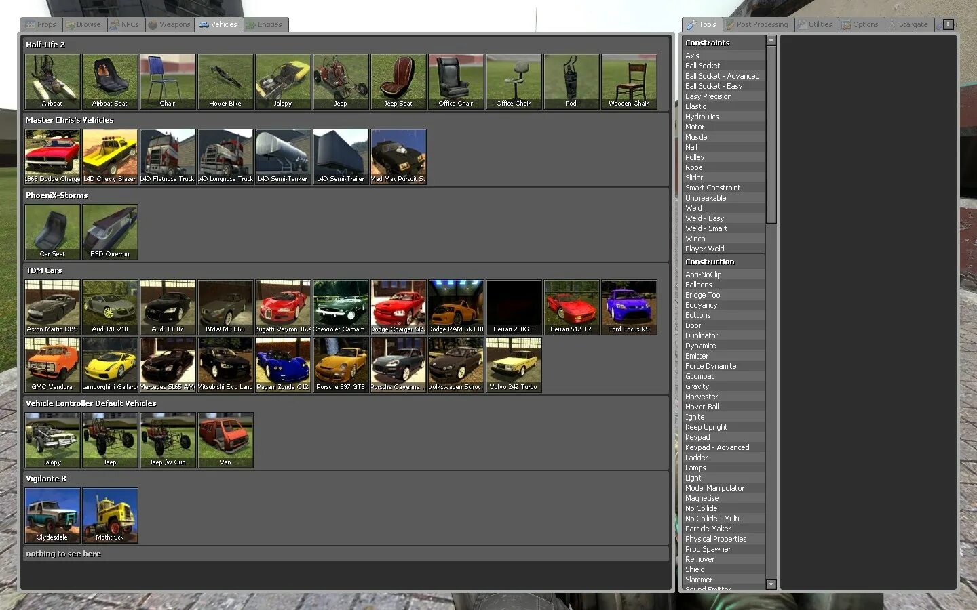The image size is (977, 610).
Task: Choose the Ball Socket - Advanced tool
Action: (724, 76)
